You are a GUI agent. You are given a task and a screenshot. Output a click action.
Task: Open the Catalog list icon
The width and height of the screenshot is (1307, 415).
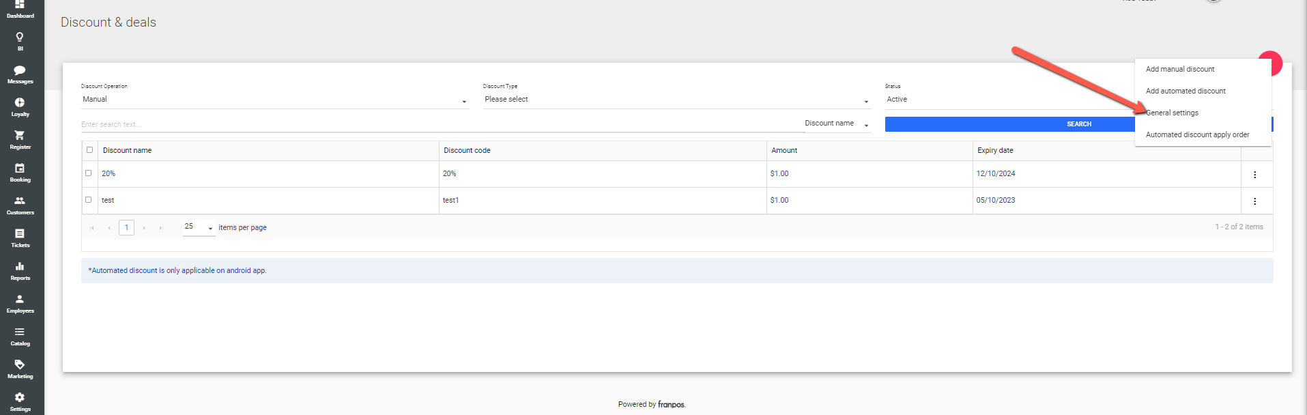20,337
